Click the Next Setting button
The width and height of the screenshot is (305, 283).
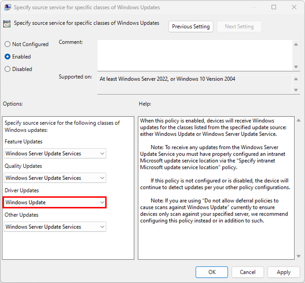(239, 26)
